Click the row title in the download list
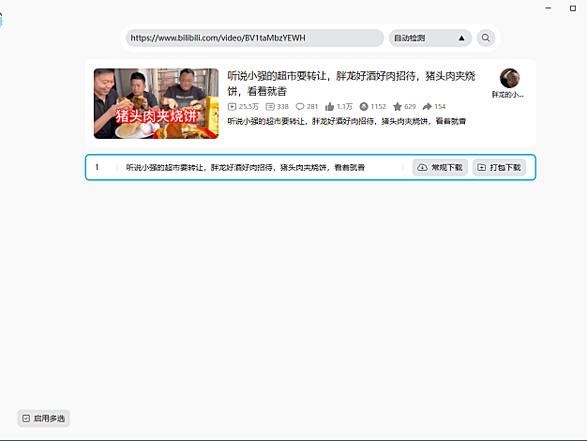 click(245, 167)
